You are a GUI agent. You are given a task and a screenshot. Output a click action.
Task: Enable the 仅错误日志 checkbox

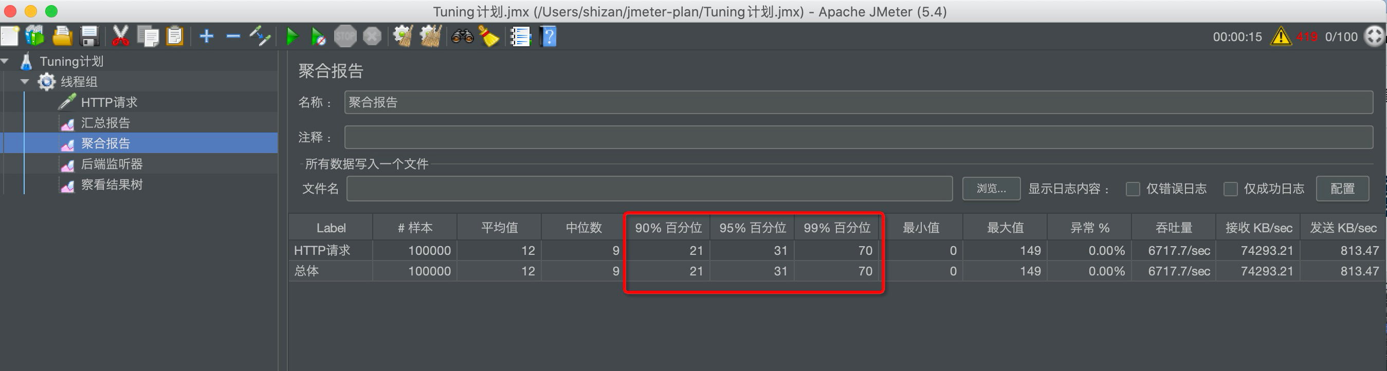tap(1133, 189)
